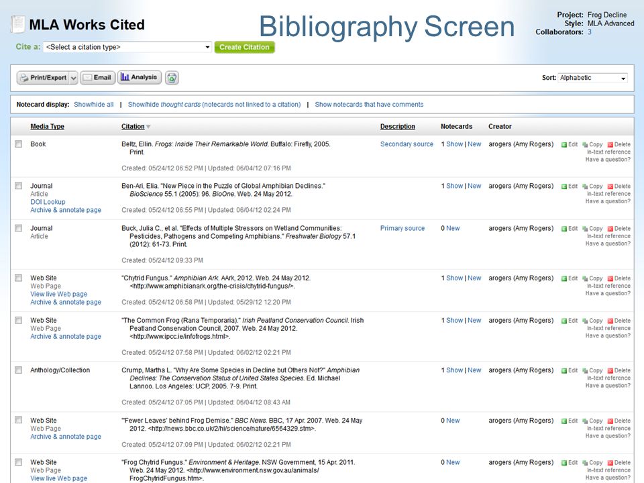Show notecards for Beltz, Ellin citation
Viewport: 644px width, 483px height.
tap(455, 144)
